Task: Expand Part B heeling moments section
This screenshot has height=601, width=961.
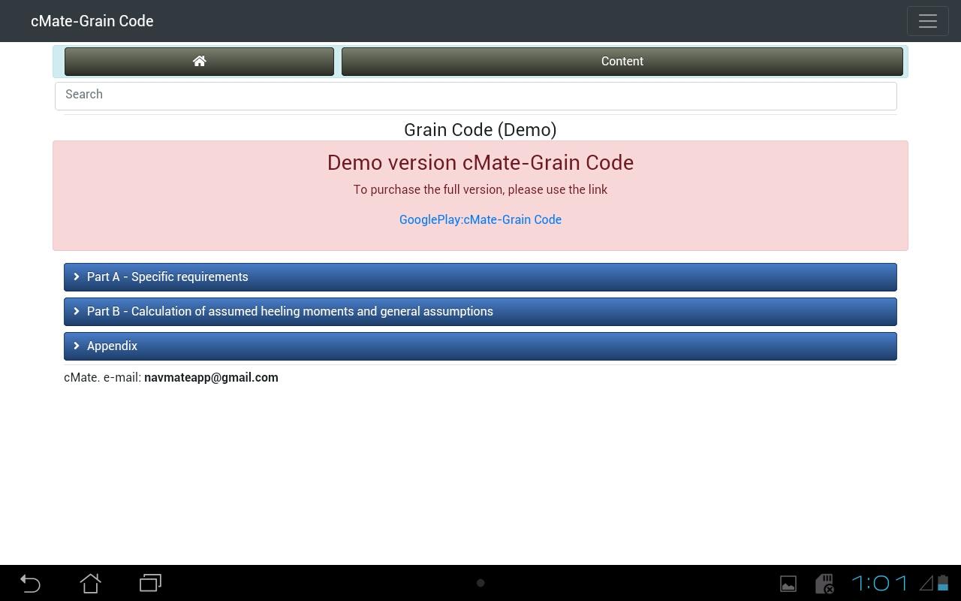Action: [480, 311]
